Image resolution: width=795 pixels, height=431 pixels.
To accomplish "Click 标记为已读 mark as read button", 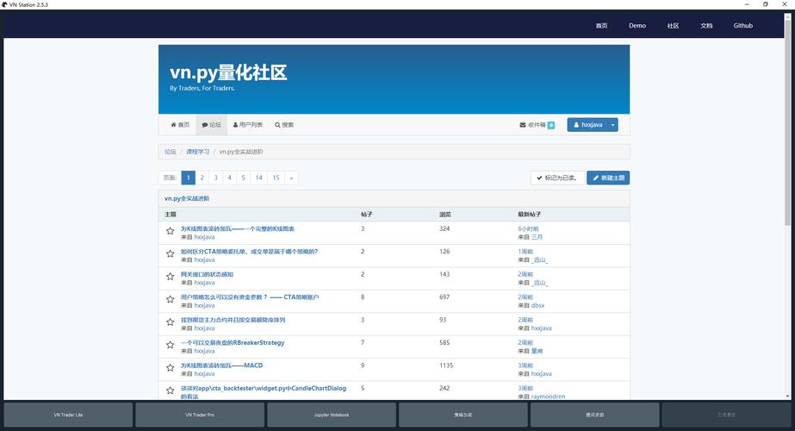I will point(556,178).
